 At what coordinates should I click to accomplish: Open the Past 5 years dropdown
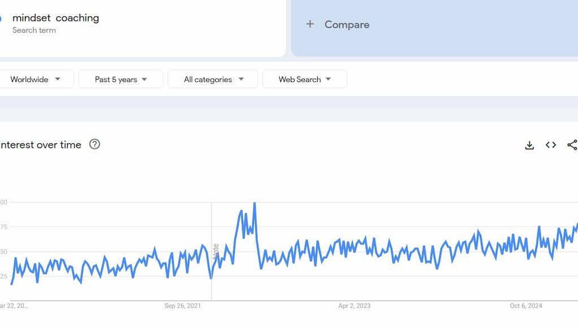coord(121,79)
